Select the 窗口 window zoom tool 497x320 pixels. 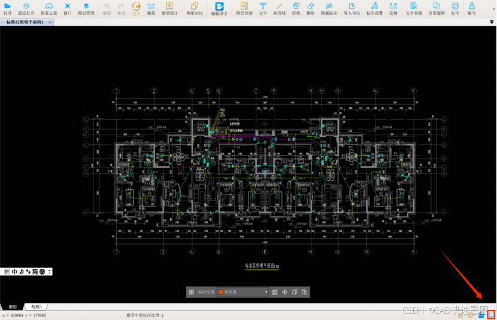(x=68, y=8)
